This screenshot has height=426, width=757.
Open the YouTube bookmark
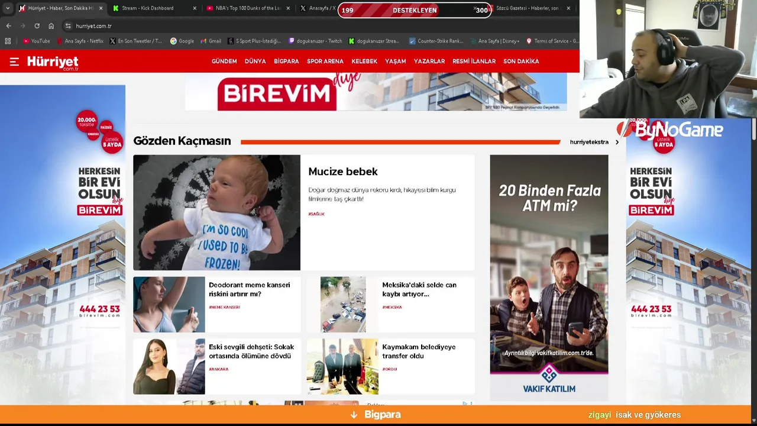coord(36,41)
